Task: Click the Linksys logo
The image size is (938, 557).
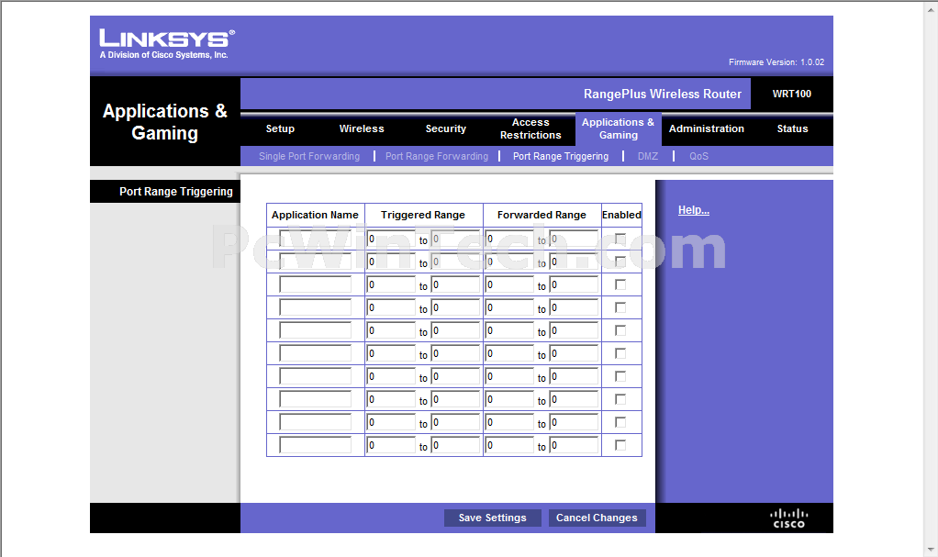Action: tap(167, 44)
